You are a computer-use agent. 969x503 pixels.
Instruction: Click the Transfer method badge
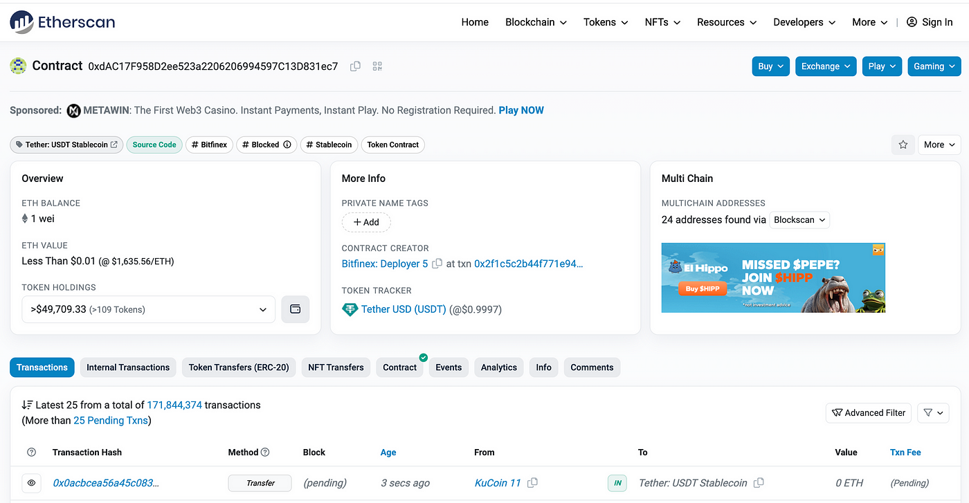tap(260, 483)
